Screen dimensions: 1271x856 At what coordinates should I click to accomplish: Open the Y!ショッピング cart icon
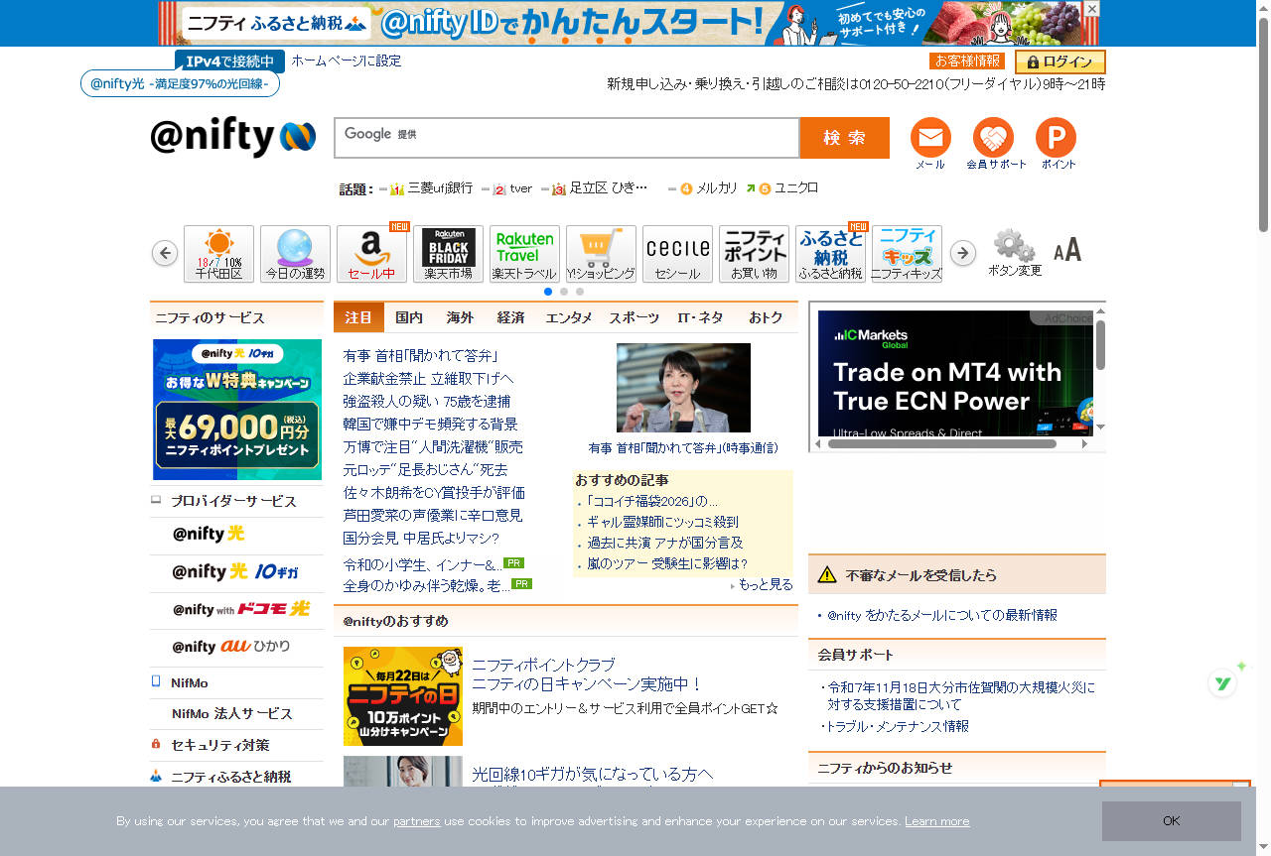coord(601,253)
